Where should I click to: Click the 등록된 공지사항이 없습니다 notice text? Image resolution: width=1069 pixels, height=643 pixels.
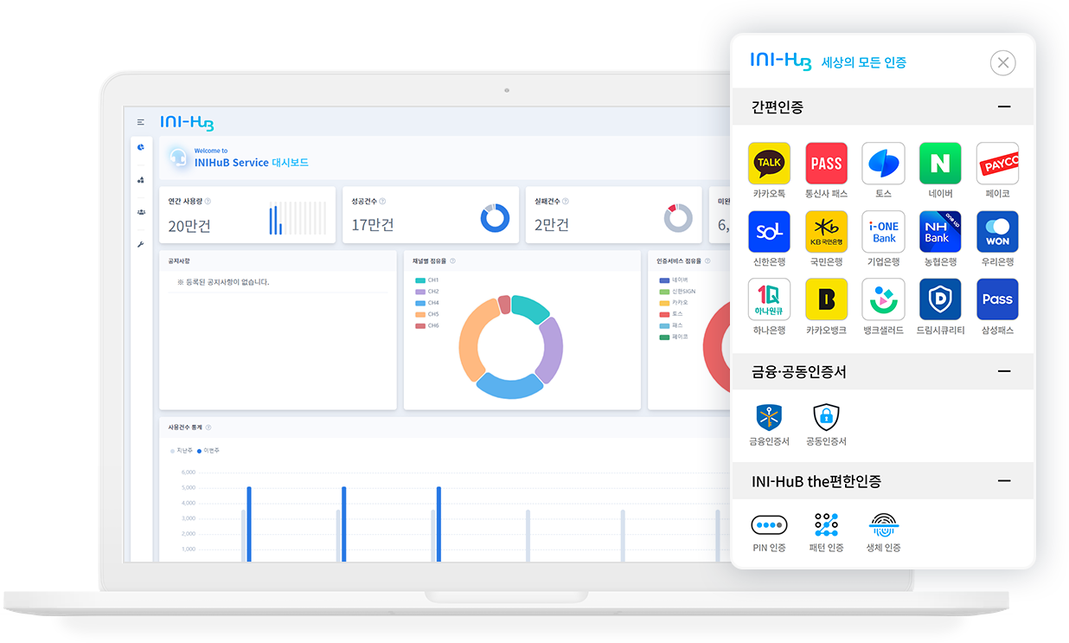[x=223, y=282]
